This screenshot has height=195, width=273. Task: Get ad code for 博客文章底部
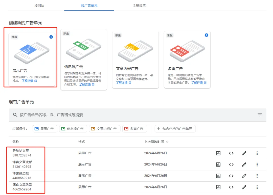[x=231, y=164]
